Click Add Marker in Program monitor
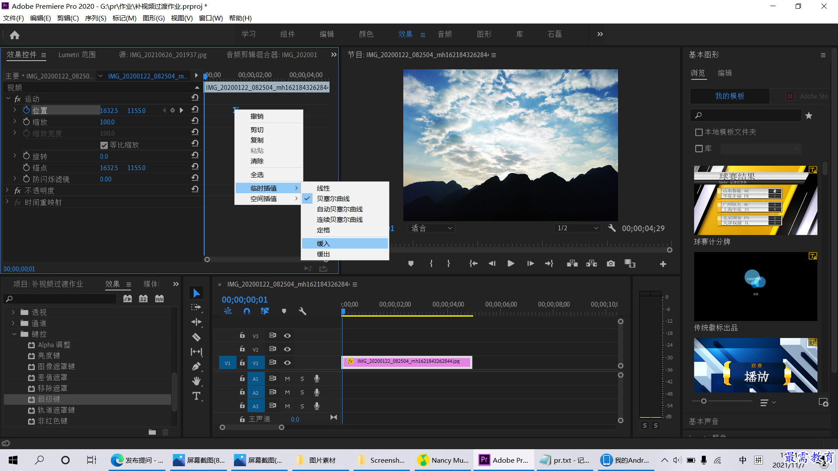Viewport: 838px width, 471px height. 411,263
